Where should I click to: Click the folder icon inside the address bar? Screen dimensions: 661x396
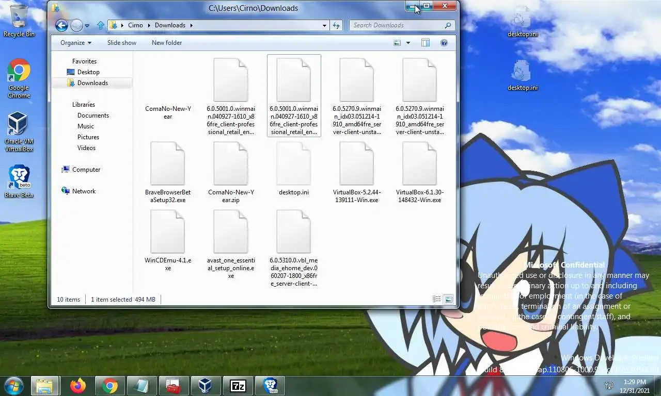(x=113, y=25)
